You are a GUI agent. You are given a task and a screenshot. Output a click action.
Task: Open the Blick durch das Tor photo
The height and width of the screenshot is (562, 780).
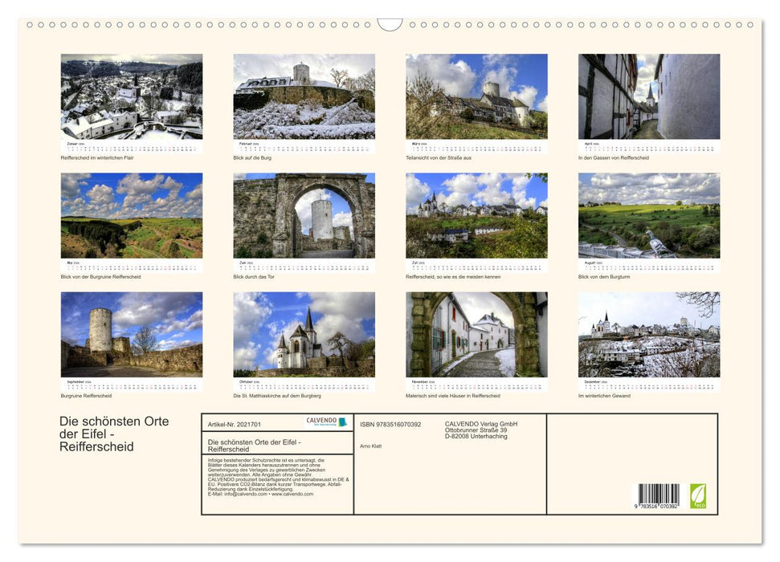click(x=303, y=217)
